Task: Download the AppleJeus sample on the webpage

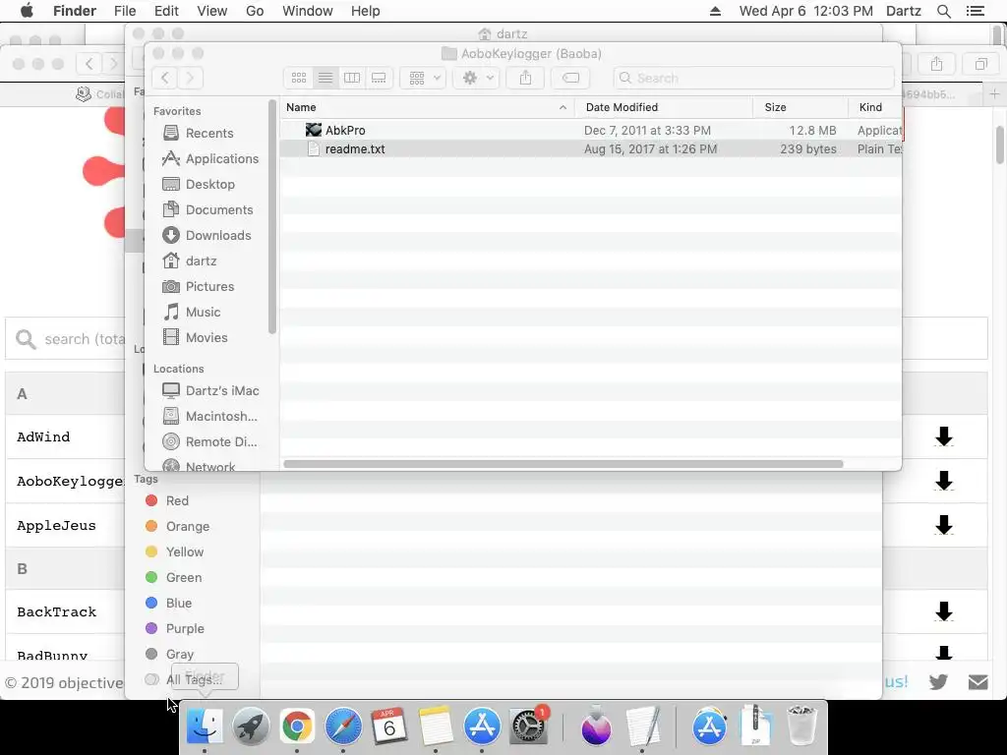Action: (943, 525)
